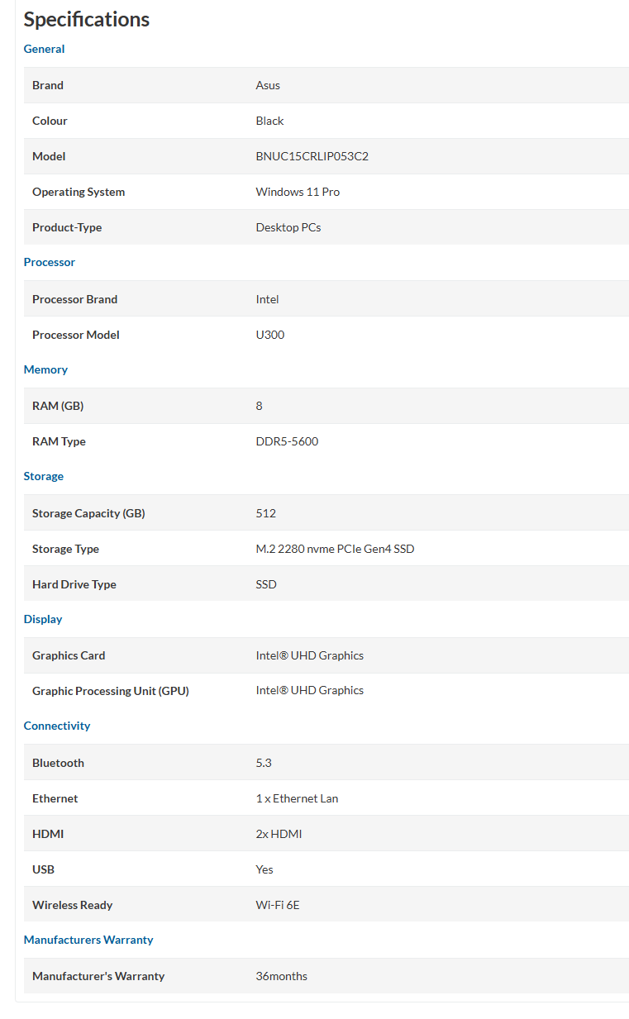This screenshot has width=629, height=1019.
Task: Open the Storage section heading
Action: point(44,476)
